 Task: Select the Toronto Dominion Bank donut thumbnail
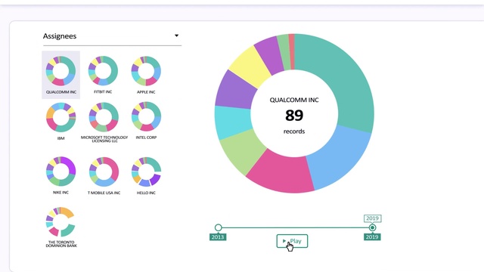click(x=60, y=221)
